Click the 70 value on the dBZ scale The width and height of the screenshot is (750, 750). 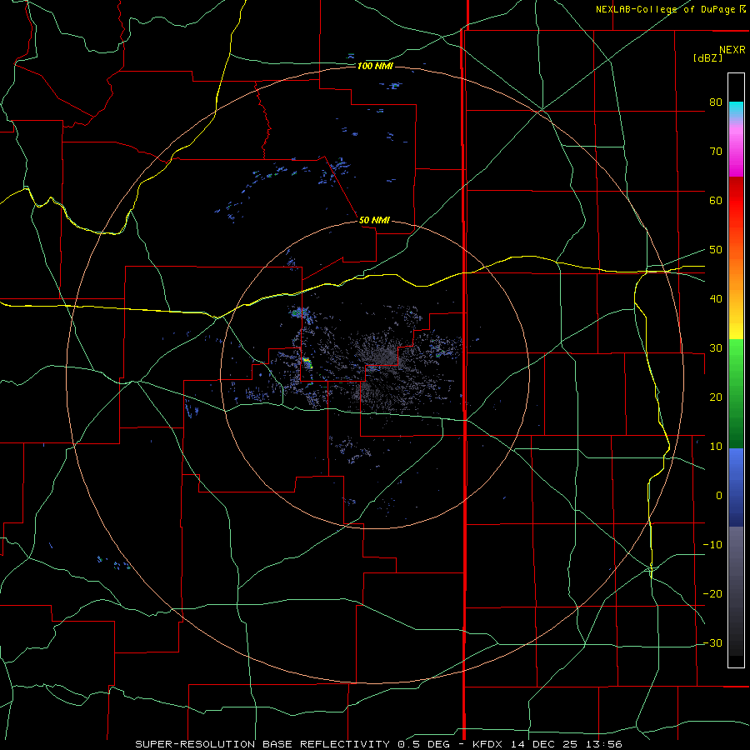[716, 151]
